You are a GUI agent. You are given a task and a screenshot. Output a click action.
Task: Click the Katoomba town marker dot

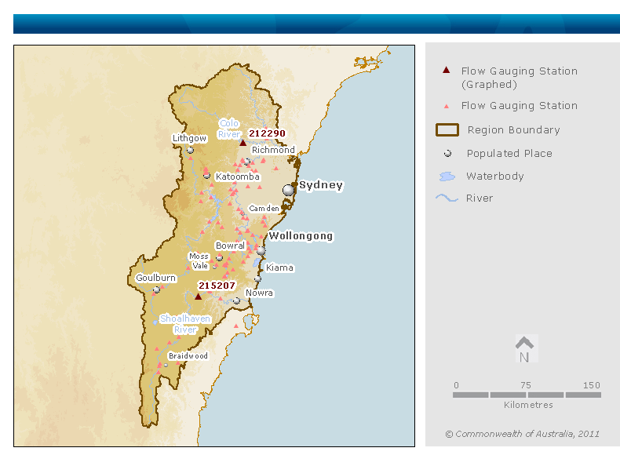206,176
